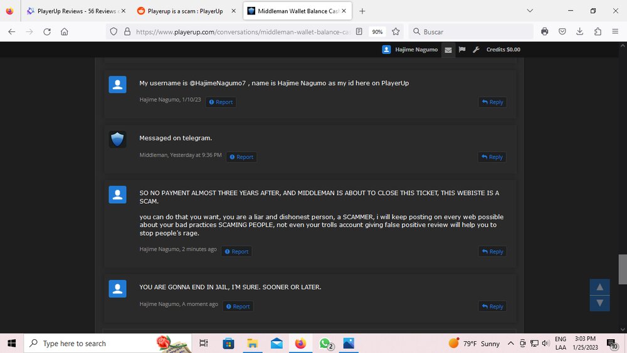
Task: Open Credits $0.00 link
Action: click(x=503, y=50)
